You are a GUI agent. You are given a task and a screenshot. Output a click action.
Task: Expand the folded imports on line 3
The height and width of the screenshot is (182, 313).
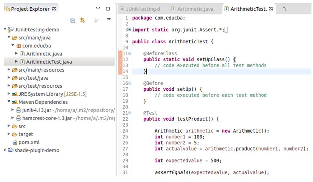[x=129, y=30]
